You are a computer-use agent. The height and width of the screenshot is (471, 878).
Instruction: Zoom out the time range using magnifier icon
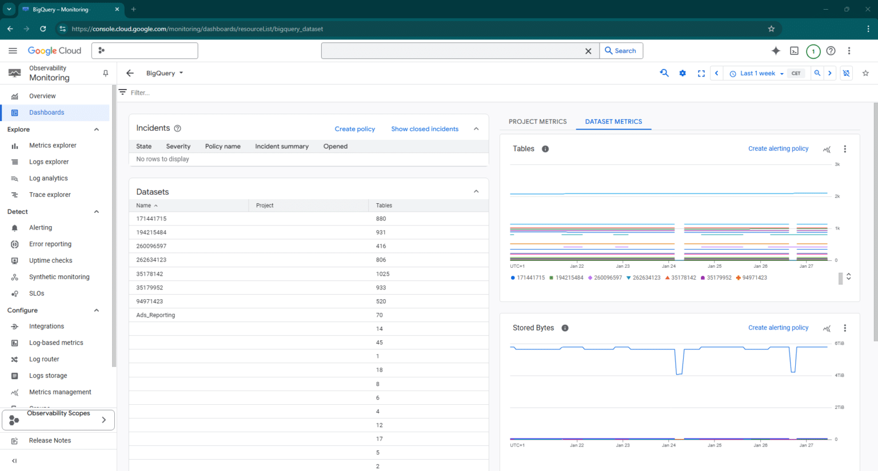(817, 73)
